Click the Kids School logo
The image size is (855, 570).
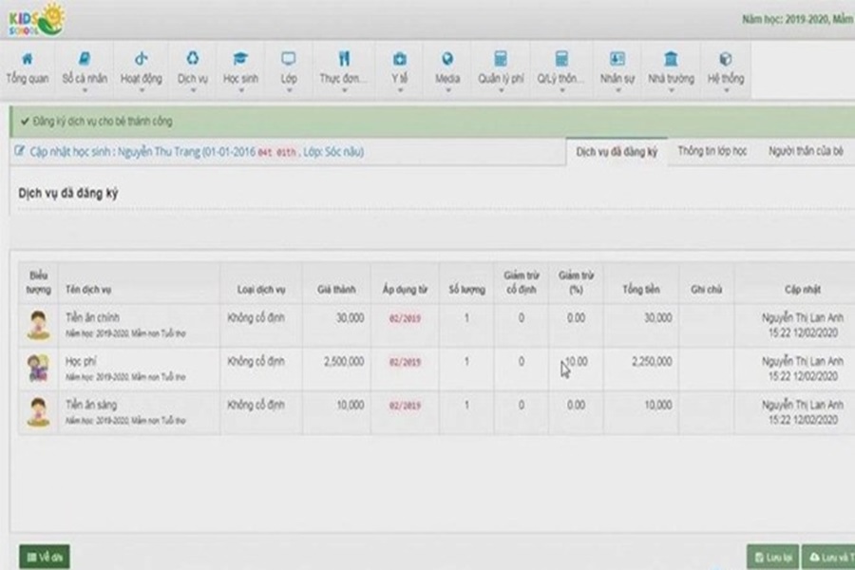[x=36, y=18]
